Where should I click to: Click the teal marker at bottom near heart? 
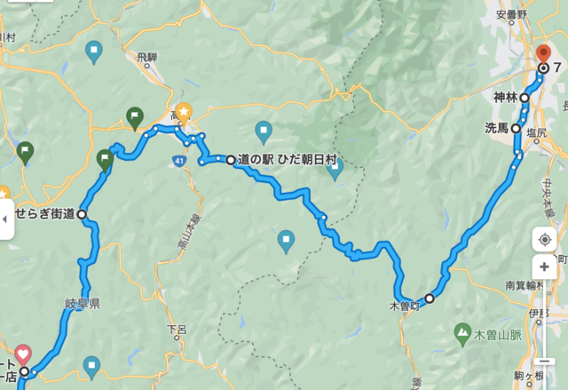click(x=91, y=367)
